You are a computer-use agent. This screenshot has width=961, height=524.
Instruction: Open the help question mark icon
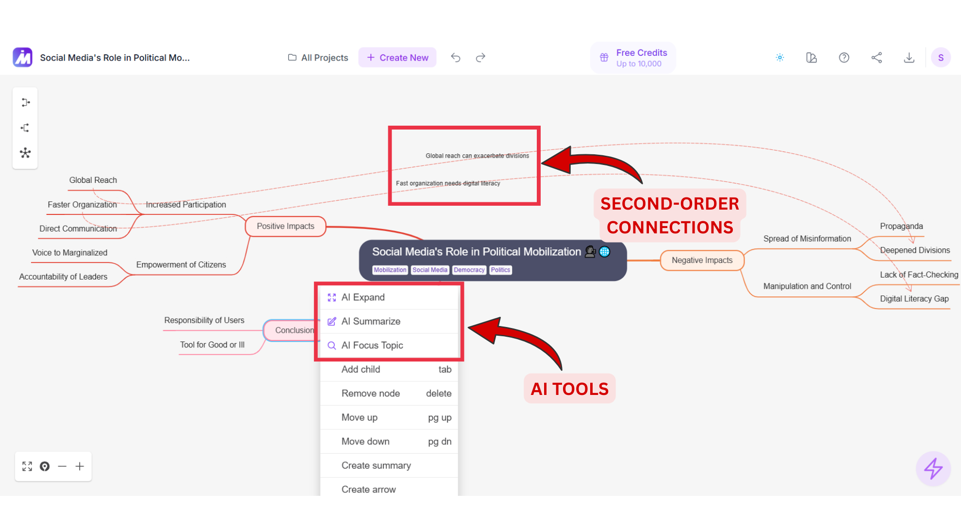click(844, 58)
